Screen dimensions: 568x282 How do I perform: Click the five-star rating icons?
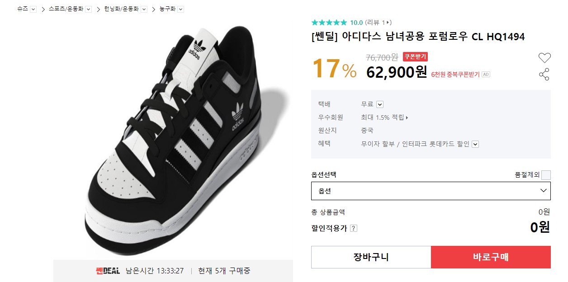coord(329,22)
